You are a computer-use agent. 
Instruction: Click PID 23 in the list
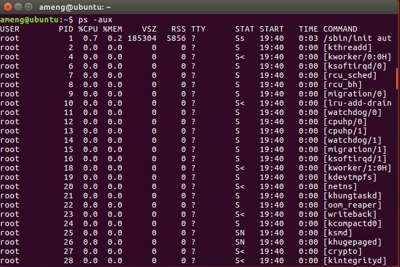pos(69,214)
